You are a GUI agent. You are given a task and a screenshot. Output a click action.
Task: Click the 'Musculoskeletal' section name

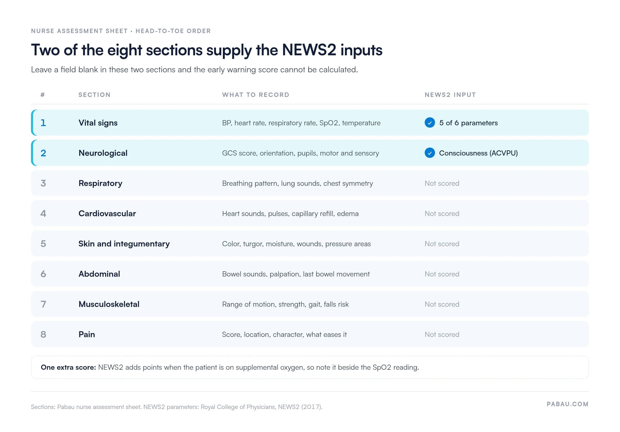(109, 304)
